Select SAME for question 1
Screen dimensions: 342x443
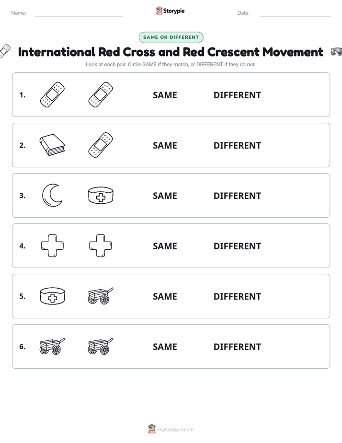pos(165,95)
